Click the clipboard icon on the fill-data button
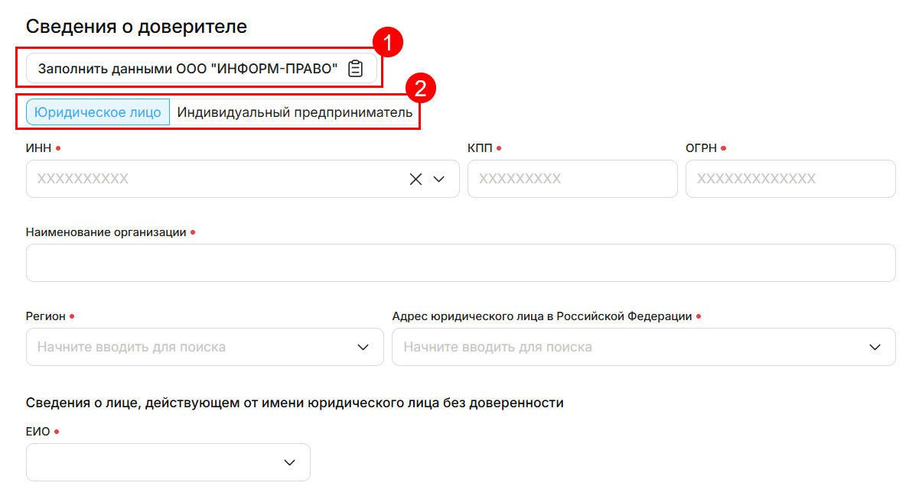The width and height of the screenshot is (922, 489). click(355, 69)
